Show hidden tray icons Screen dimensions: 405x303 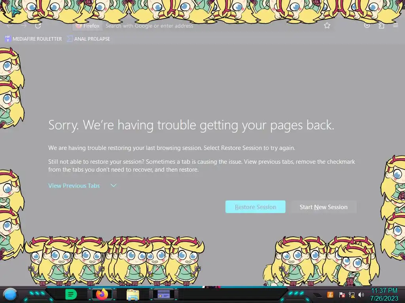pos(318,295)
